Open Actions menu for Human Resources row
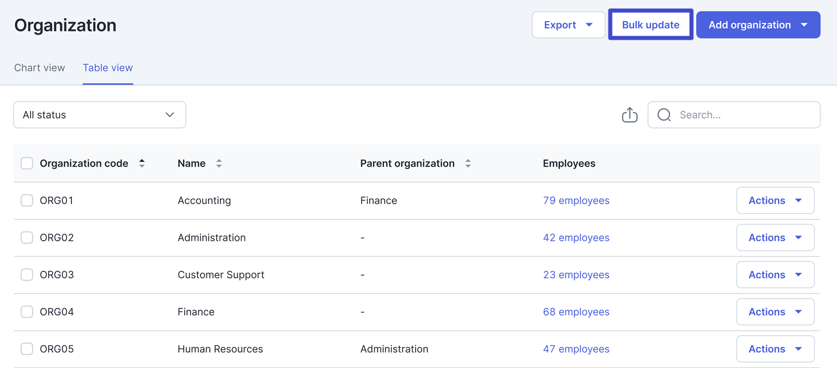 [775, 349]
